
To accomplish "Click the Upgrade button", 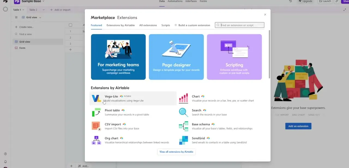I will (x=305, y=1).
